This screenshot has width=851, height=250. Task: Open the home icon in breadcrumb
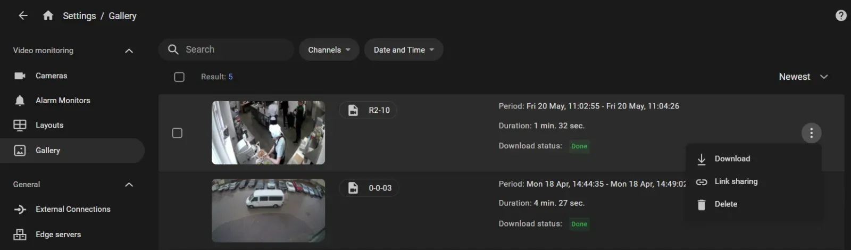[48, 15]
